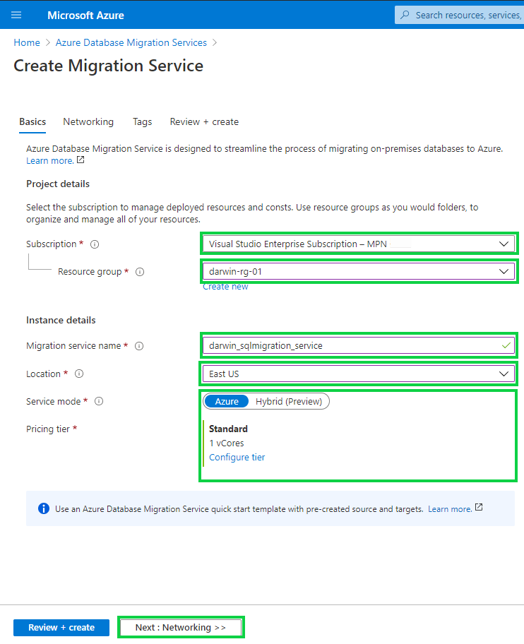Screen dimensions: 524x644
Task: Click Create new resource group link
Action: pyautogui.click(x=225, y=287)
